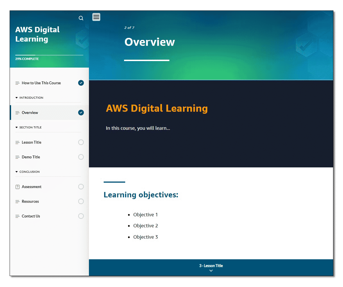The image size is (343, 287).
Task: Click the orange AWS Digital Learning heading
Action: (157, 108)
